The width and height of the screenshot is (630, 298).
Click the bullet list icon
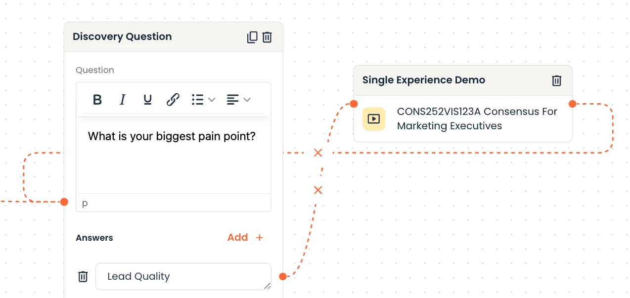(x=198, y=100)
